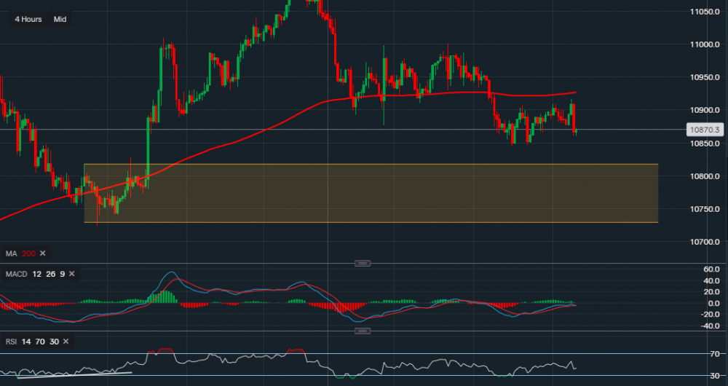Select the RSI period value 14
This screenshot has height=386, width=728.
click(x=27, y=342)
